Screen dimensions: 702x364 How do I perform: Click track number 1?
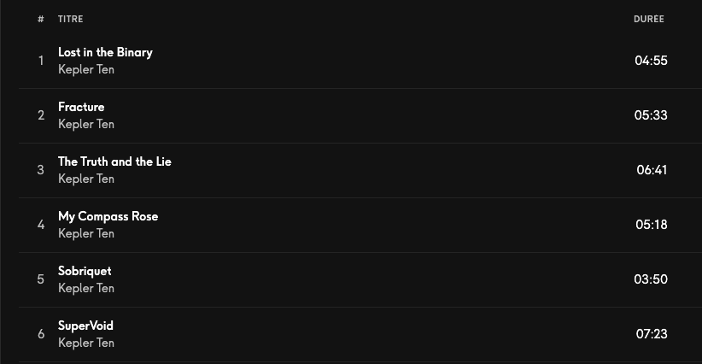40,61
